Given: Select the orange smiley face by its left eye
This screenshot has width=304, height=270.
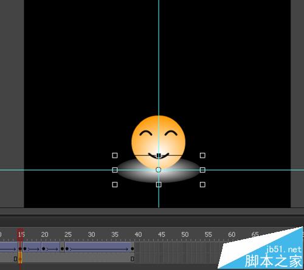Looking at the screenshot, I should [x=146, y=133].
